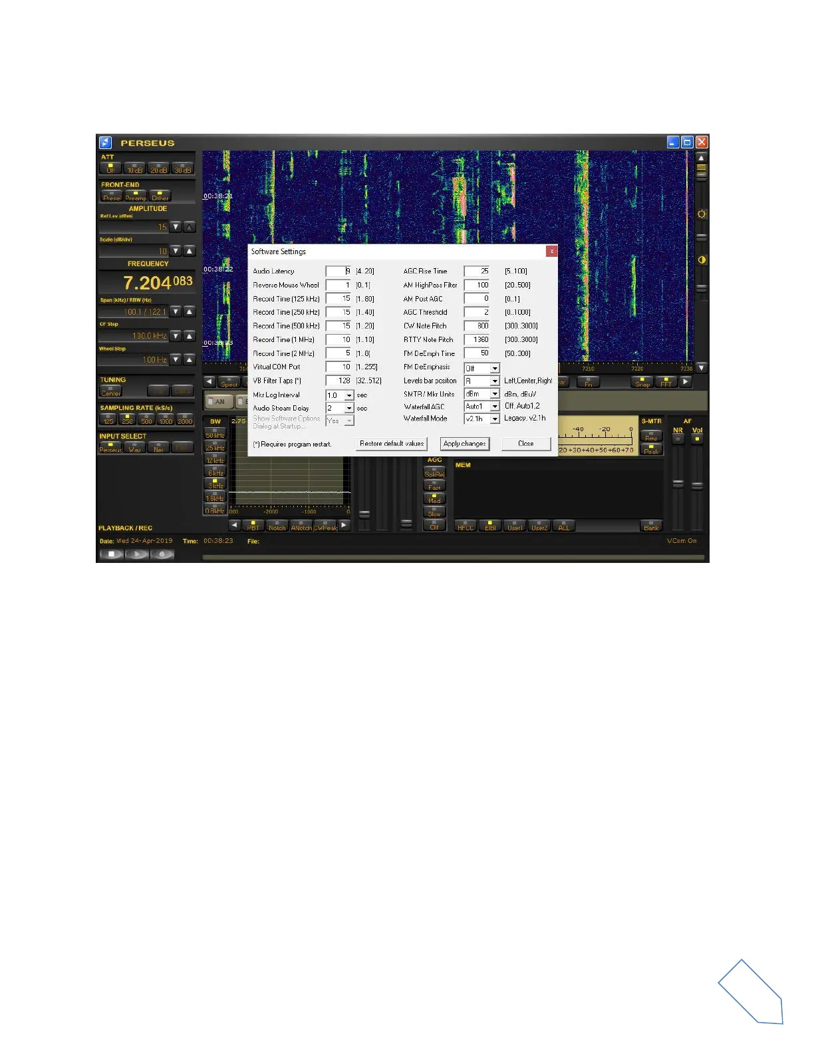This screenshot has height=1054, width=814.
Task: Decrease Span/RBW with its down arrow
Action: 176,311
